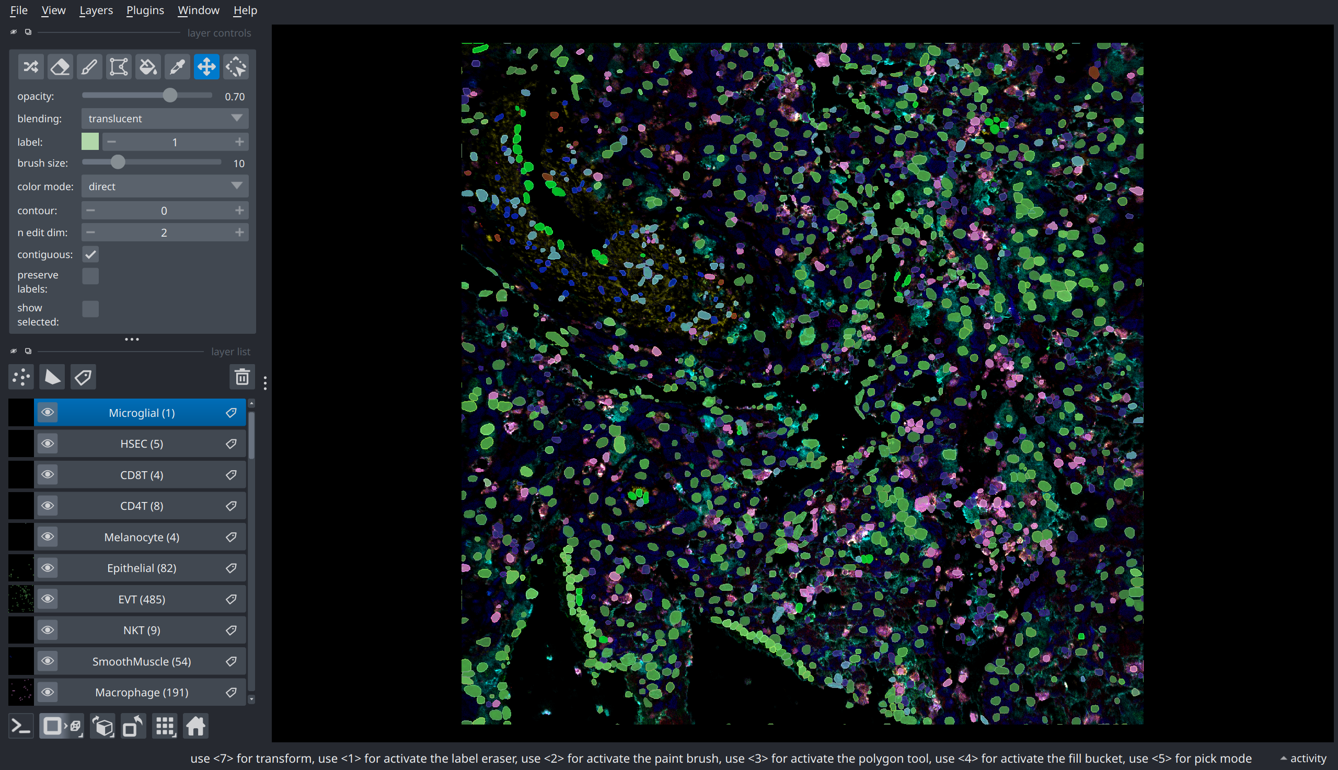Open the console terminal button
1338x770 pixels.
[x=21, y=726]
